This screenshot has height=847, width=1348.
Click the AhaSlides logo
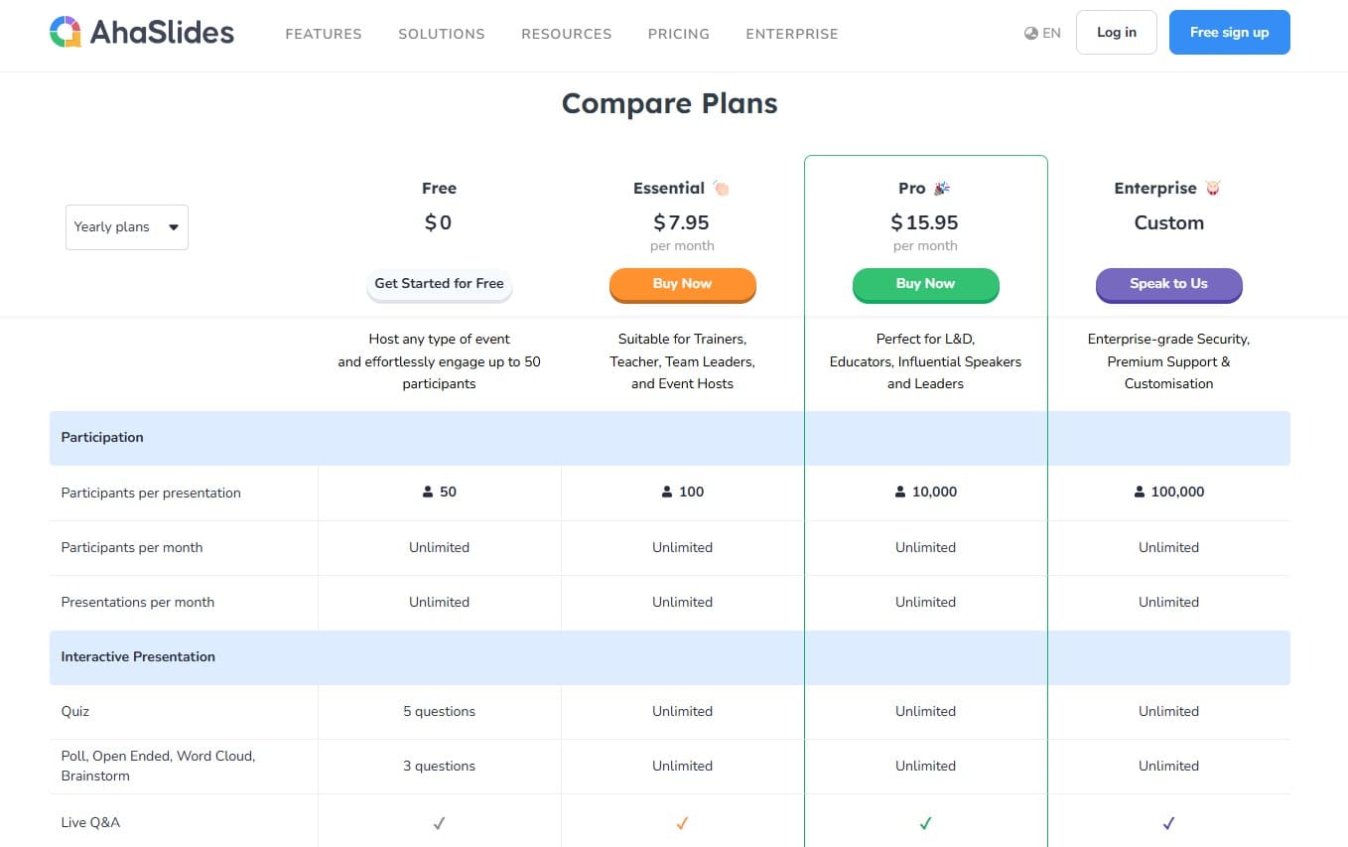pos(141,32)
